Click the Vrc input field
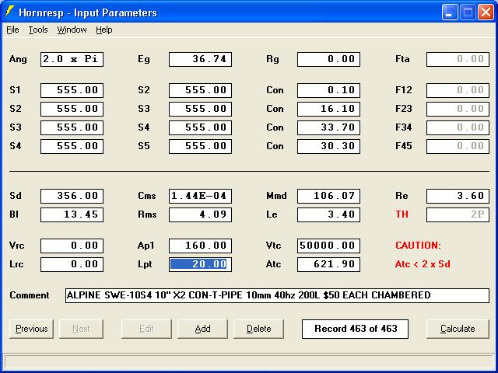This screenshot has height=373, width=498. [72, 246]
